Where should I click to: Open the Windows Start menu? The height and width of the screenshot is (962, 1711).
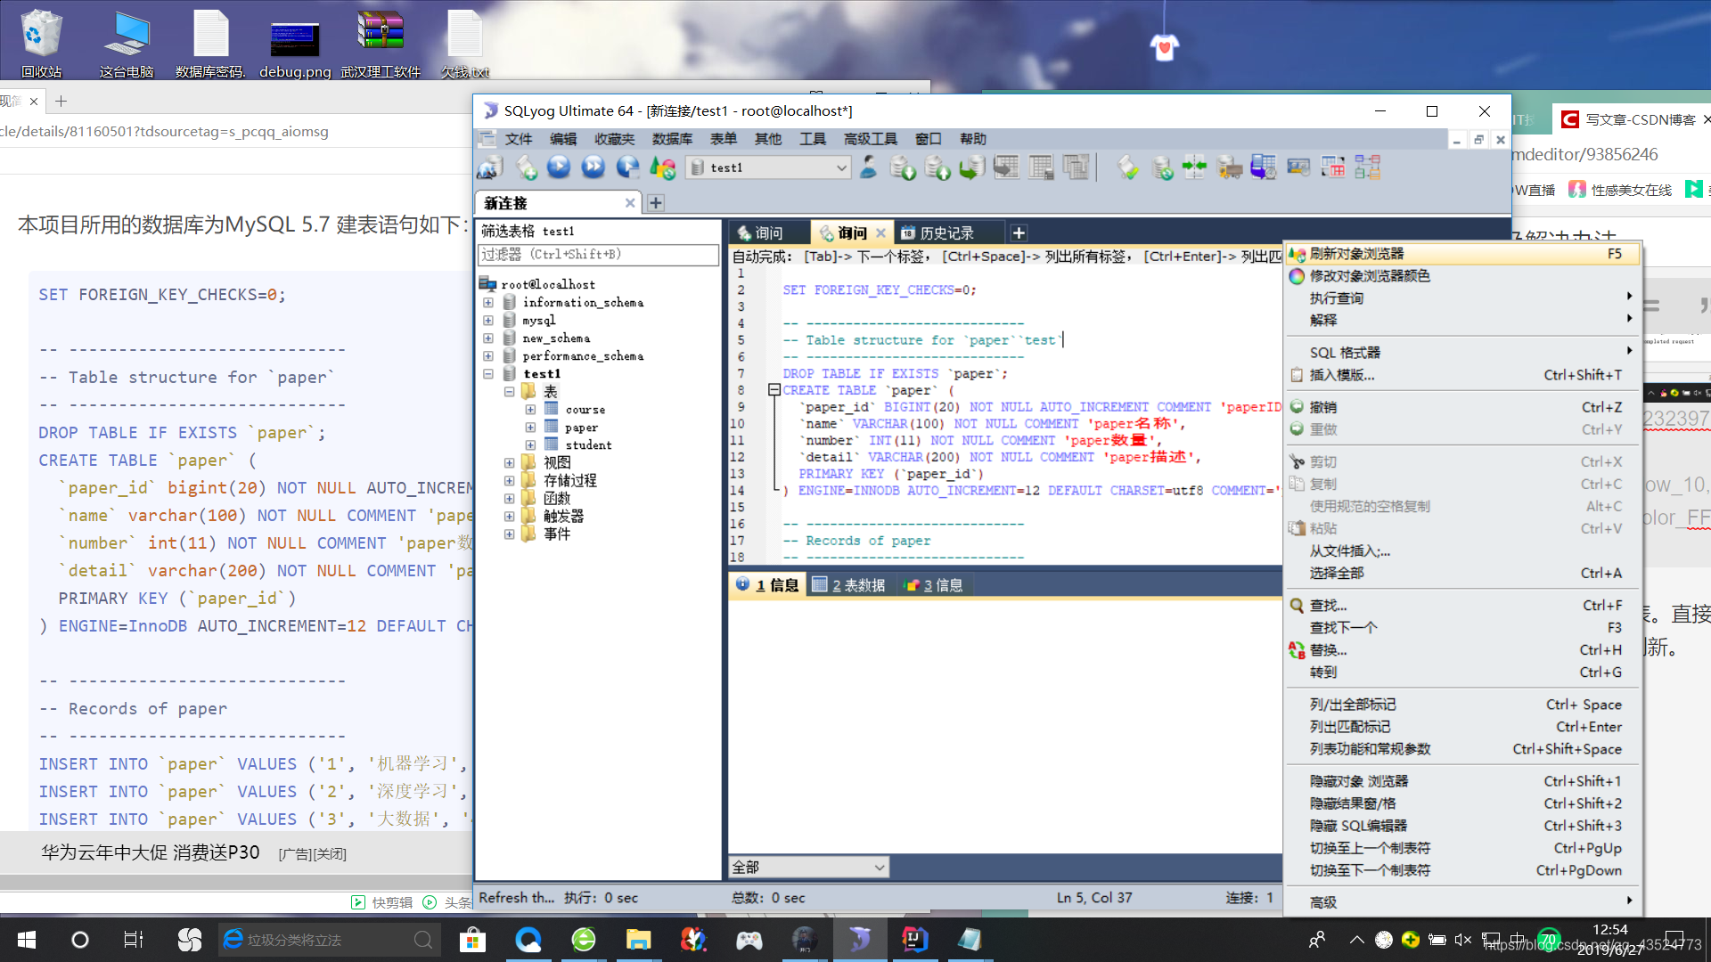[27, 939]
